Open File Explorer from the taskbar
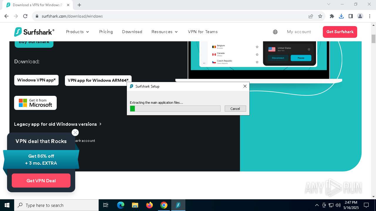This screenshot has width=376, height=211. tap(135, 205)
